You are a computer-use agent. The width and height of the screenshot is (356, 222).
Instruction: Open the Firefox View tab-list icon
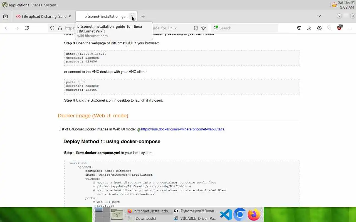6,16
